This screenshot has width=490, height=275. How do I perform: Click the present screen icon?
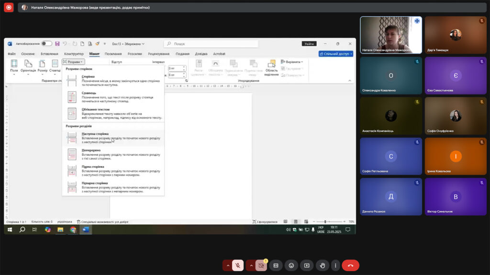point(307,265)
